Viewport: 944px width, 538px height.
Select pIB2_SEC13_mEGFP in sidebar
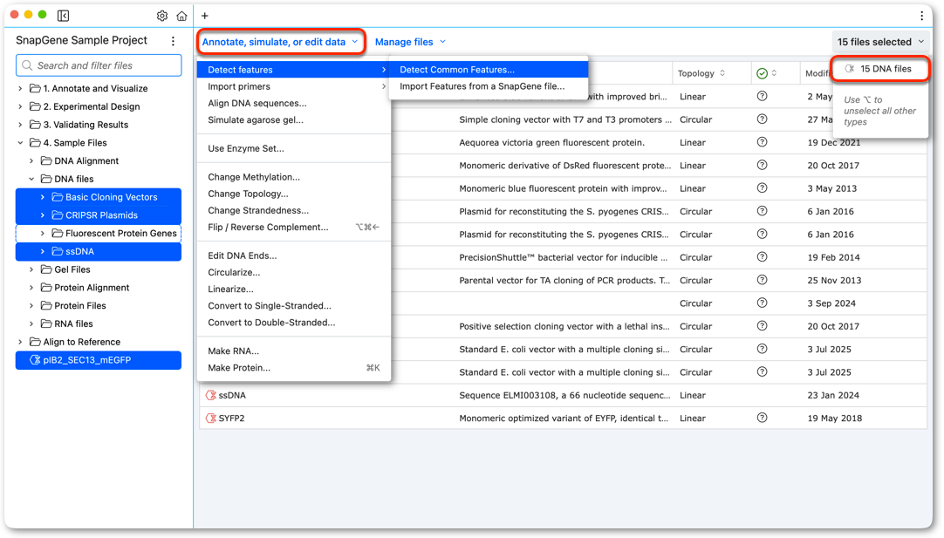98,360
